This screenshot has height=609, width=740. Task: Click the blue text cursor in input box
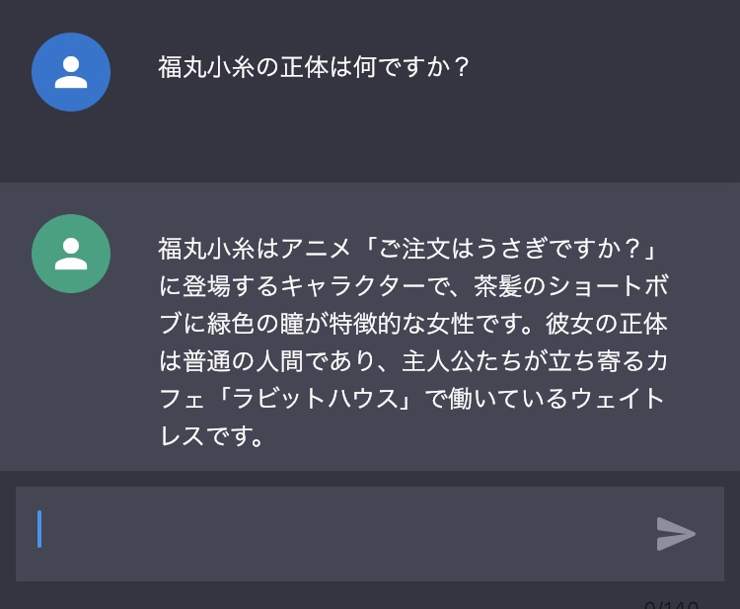39,529
